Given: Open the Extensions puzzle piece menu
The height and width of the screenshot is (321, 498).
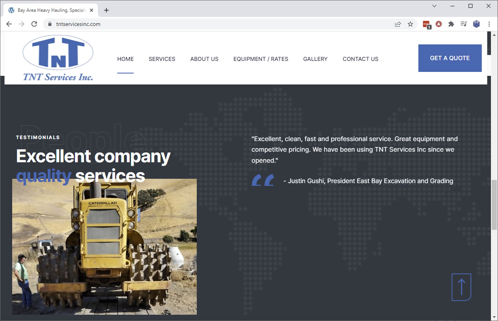Looking at the screenshot, I should 451,24.
